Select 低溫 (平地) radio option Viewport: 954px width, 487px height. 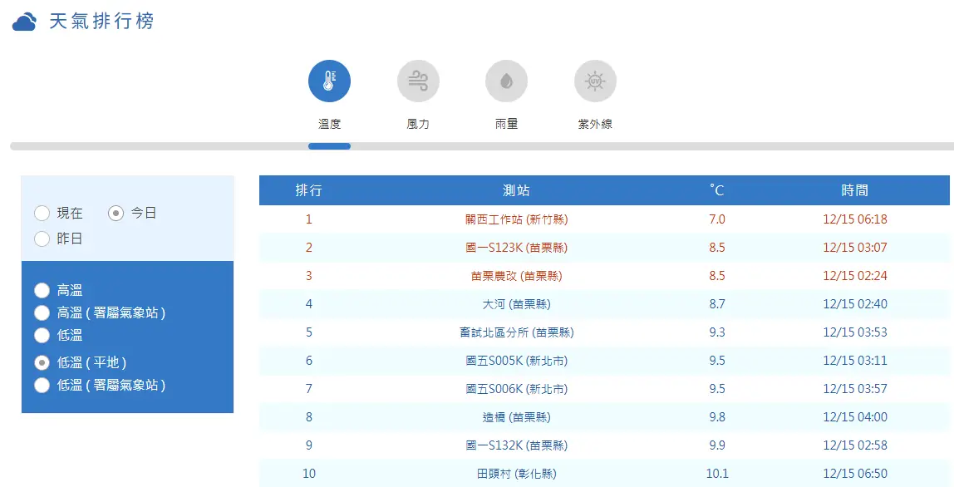coord(42,363)
